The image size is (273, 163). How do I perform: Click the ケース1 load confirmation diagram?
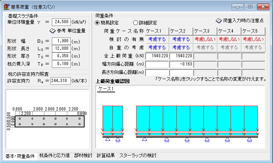point(180,117)
